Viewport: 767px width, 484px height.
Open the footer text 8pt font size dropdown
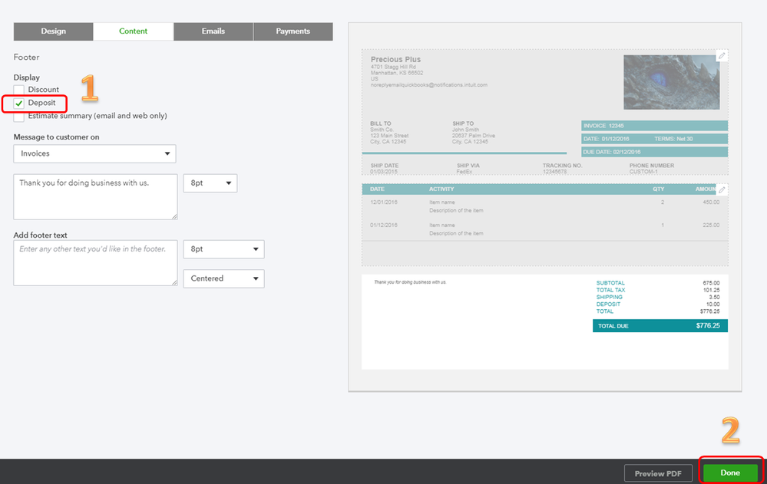[x=223, y=249]
